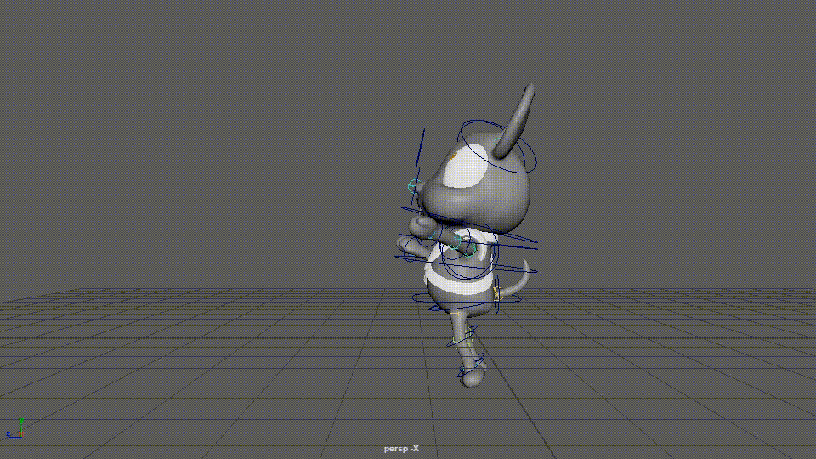
Task: Click the cyan nose control circle
Action: coord(415,186)
